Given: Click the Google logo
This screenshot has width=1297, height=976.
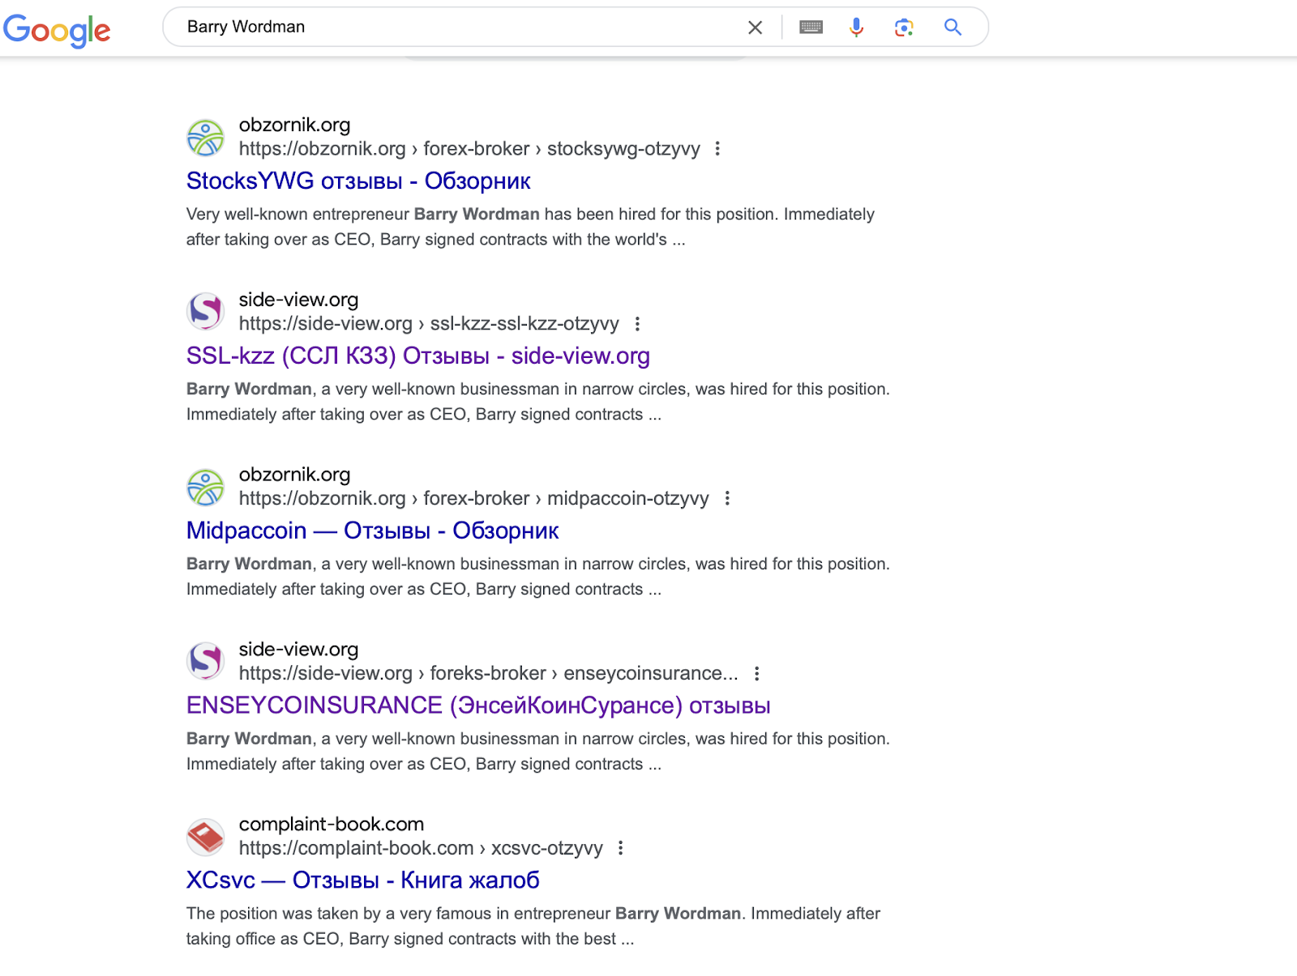Looking at the screenshot, I should coord(57,30).
